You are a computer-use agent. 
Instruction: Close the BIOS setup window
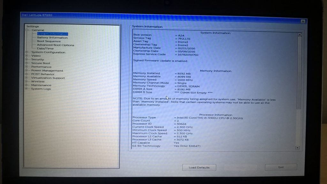coord(303,21)
